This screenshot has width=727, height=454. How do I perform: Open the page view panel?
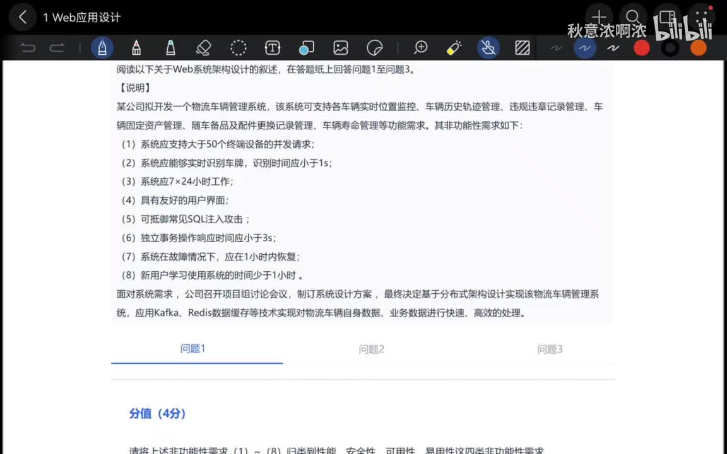(x=667, y=17)
